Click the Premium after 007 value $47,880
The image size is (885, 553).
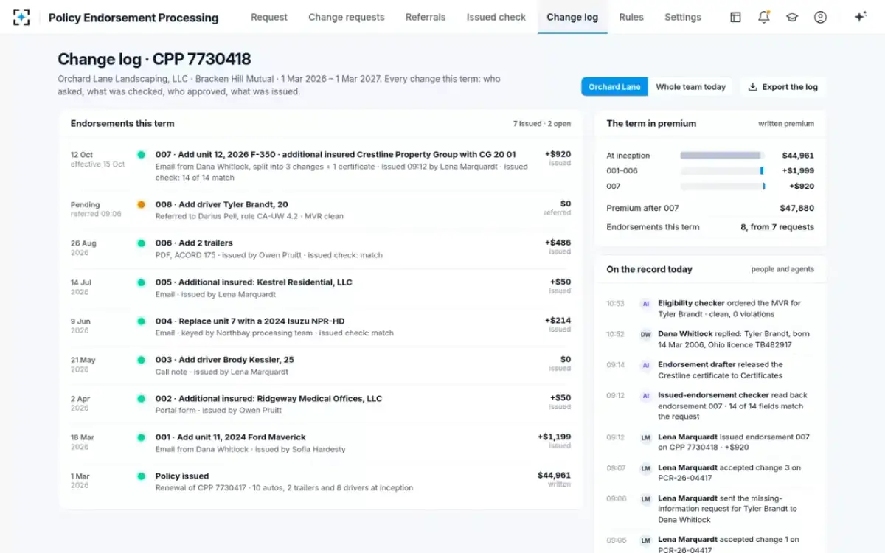pos(797,209)
